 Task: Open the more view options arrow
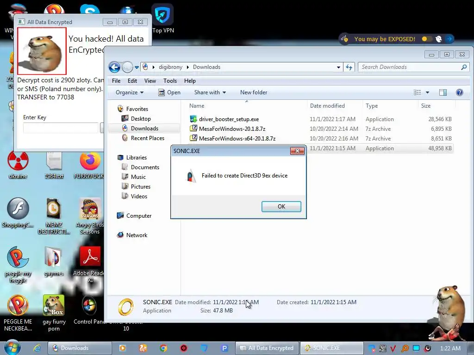tap(427, 92)
